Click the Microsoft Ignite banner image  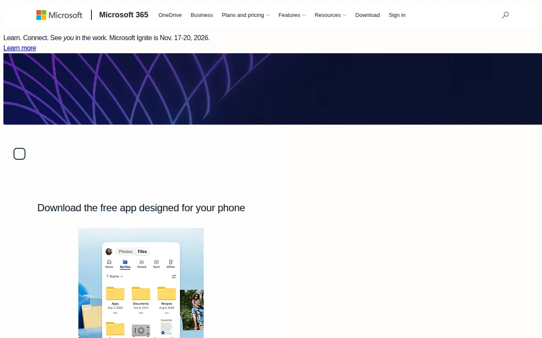pyautogui.click(x=273, y=89)
